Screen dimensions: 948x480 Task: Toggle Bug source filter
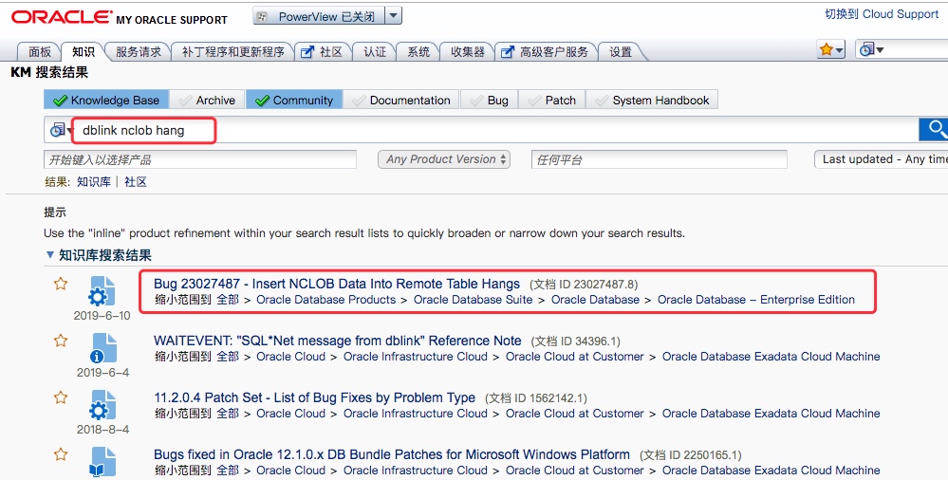click(489, 101)
